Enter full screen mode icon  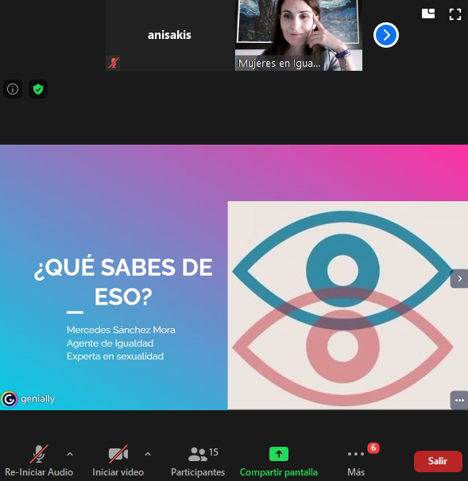click(x=455, y=14)
